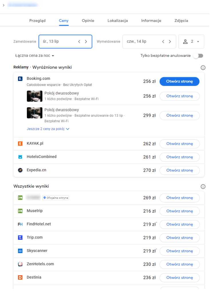Click the Destinia logo icon
This screenshot has width=210, height=293.
20,277
